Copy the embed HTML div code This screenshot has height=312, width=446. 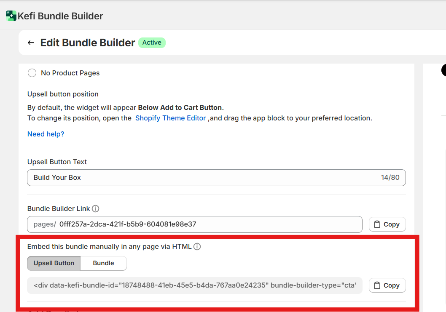(387, 285)
